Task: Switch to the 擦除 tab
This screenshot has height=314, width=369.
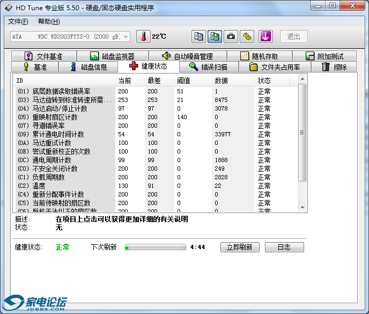Action: coord(334,67)
